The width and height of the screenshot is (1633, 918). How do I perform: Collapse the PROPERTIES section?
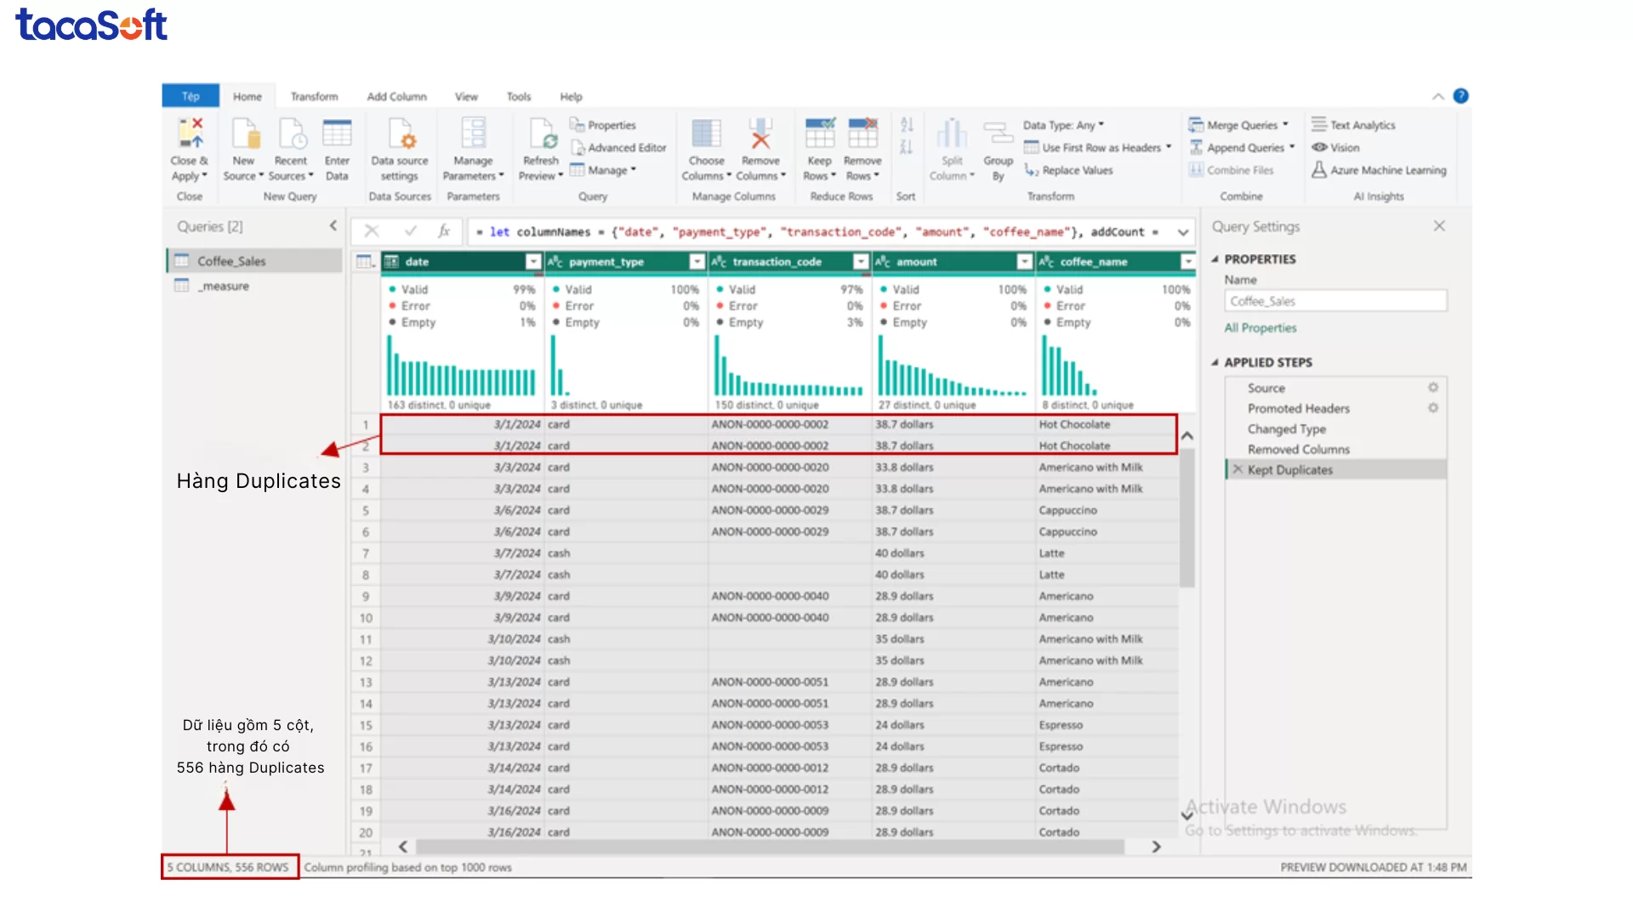[1215, 259]
